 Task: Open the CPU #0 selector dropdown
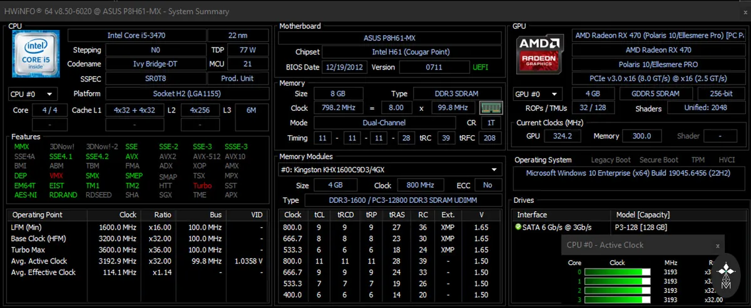(33, 94)
